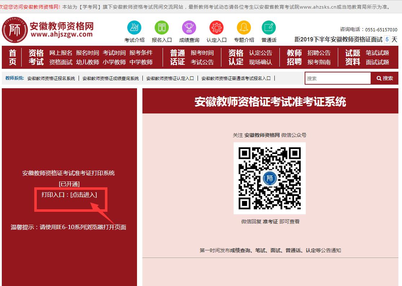Click the 咨询电话 0551-65157030 text
The width and height of the screenshot is (402, 286).
coord(368,30)
